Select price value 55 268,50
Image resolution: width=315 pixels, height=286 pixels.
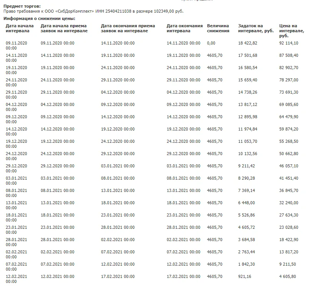pos(288,141)
